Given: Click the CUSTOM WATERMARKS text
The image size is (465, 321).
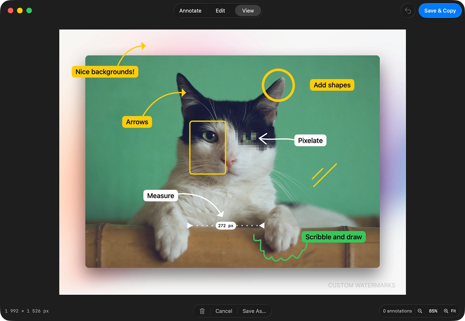Looking at the screenshot, I should pyautogui.click(x=361, y=285).
